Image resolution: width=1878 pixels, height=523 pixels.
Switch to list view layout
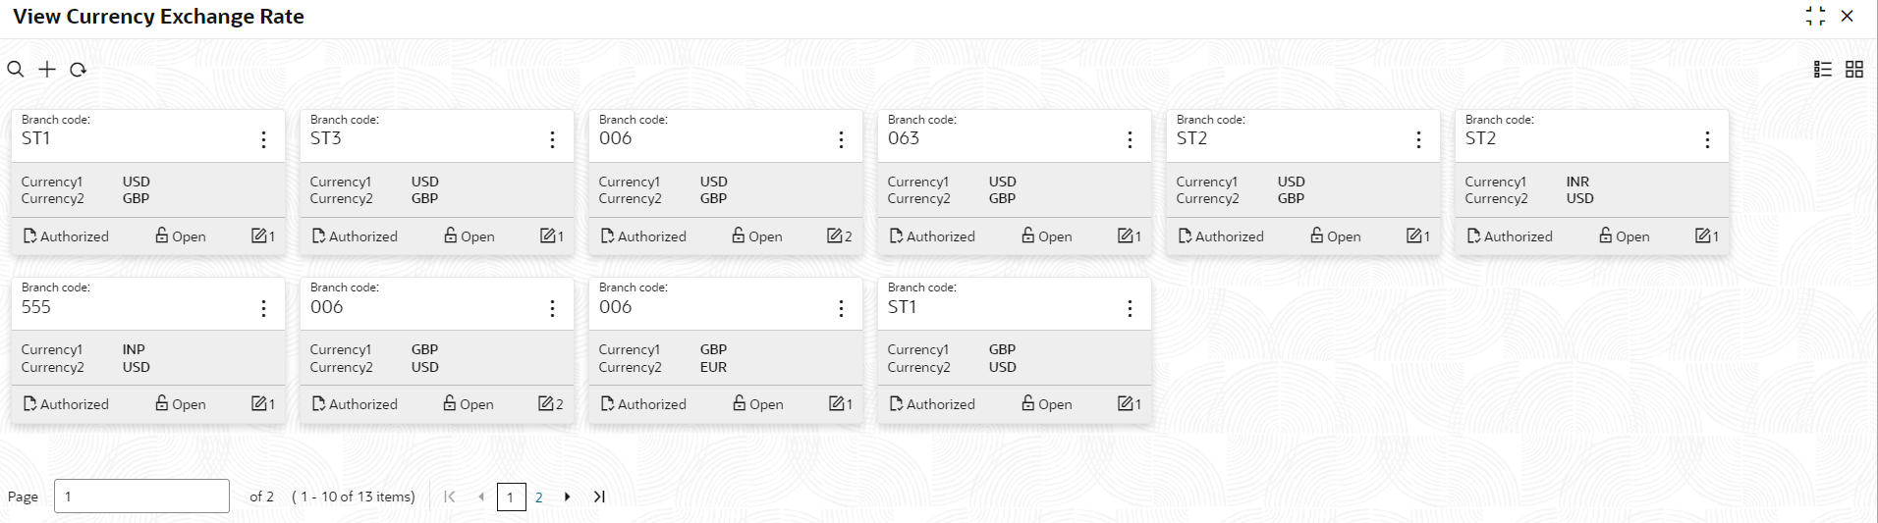[1823, 70]
